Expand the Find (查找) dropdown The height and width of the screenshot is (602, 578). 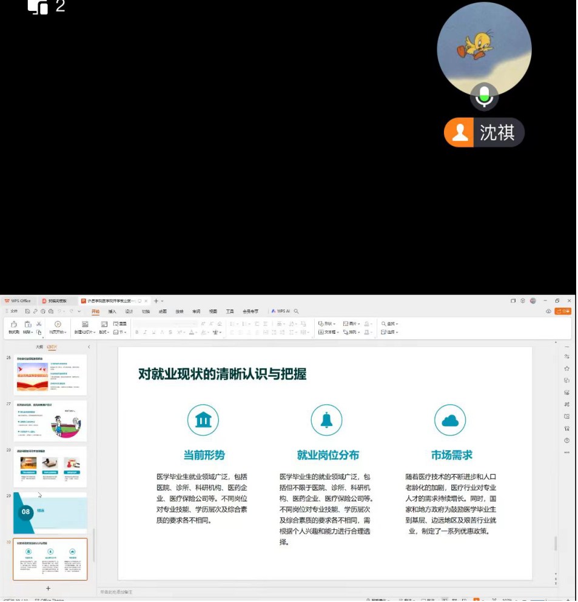pyautogui.click(x=390, y=323)
